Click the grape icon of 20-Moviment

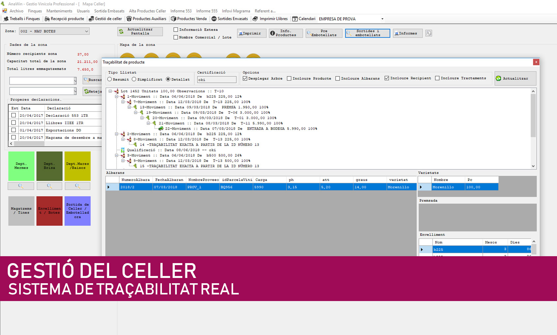click(148, 118)
